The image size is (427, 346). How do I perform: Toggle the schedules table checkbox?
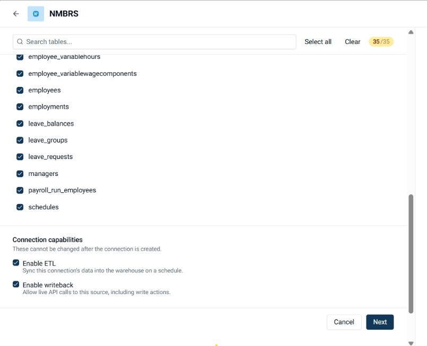(x=20, y=207)
